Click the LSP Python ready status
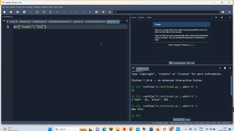The image size is (234, 131). click(160, 123)
